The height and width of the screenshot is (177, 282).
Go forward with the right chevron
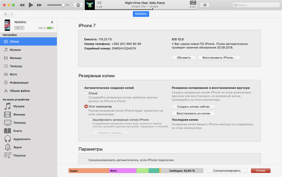click(12, 14)
